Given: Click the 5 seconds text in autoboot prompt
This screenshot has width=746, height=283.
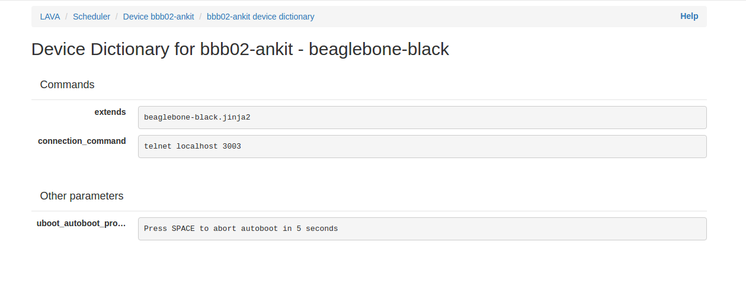Looking at the screenshot, I should [317, 229].
